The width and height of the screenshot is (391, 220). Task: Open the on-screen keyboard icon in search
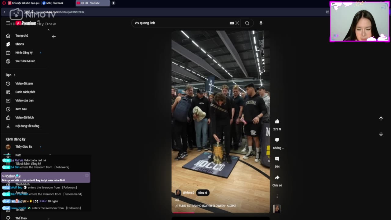click(x=232, y=23)
